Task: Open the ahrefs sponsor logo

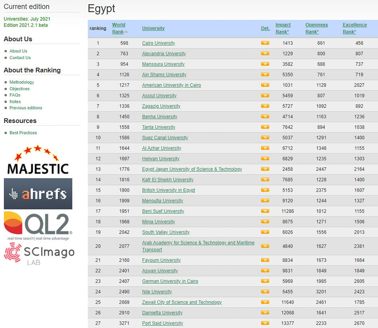Action: [x=37, y=194]
